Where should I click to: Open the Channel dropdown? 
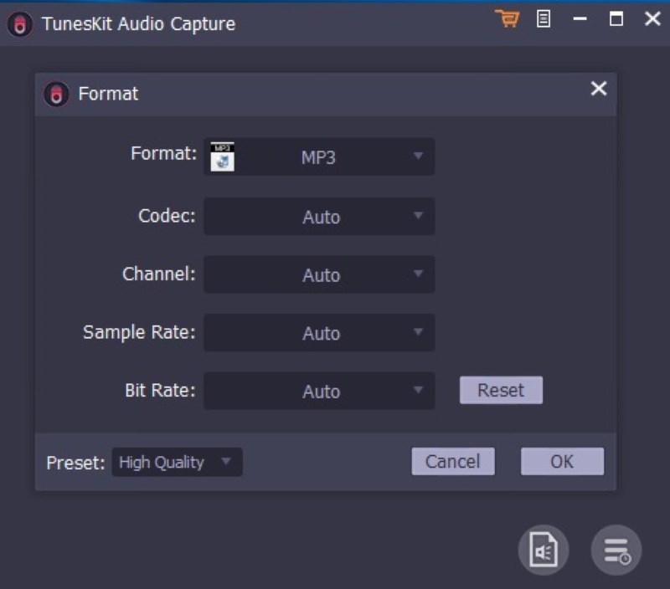(319, 274)
